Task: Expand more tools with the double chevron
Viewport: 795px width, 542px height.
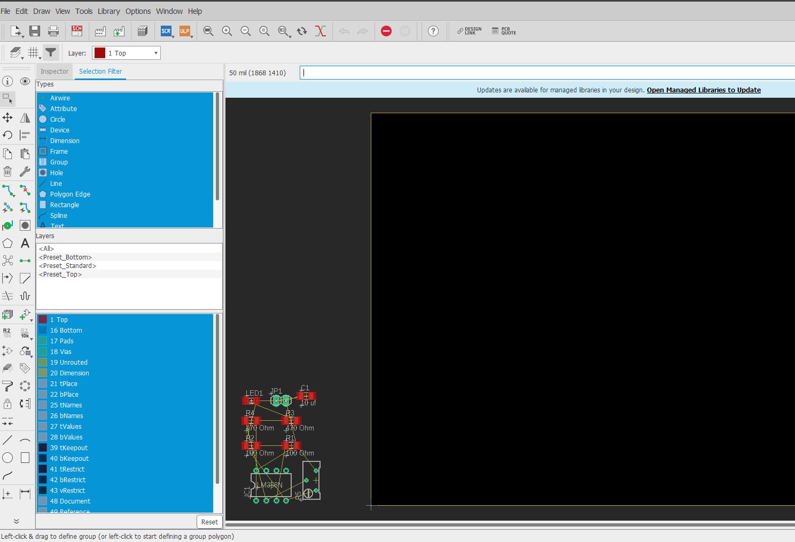Action: tap(16, 521)
